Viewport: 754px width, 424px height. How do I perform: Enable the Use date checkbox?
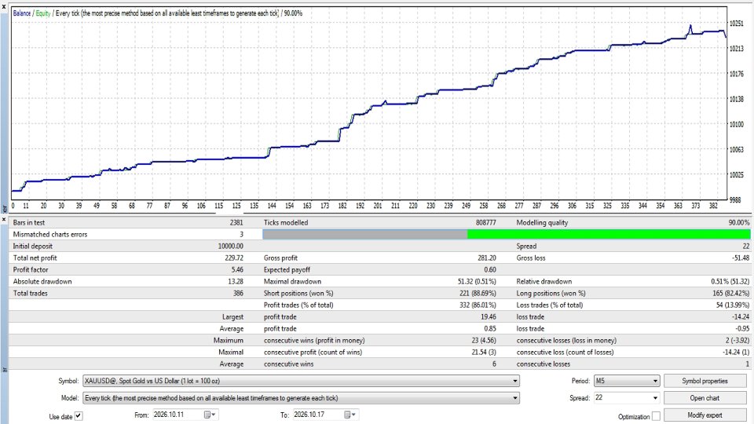click(79, 416)
